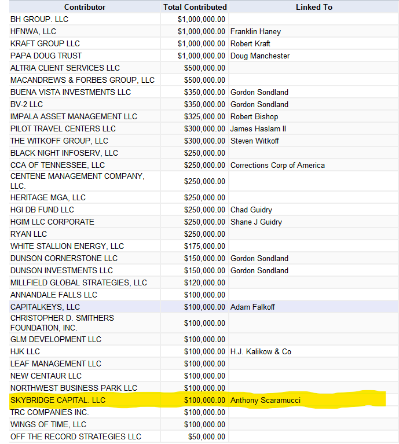The height and width of the screenshot is (444, 399).
Task: Select the BV-2 LLC contributor cell
Action: (85, 104)
